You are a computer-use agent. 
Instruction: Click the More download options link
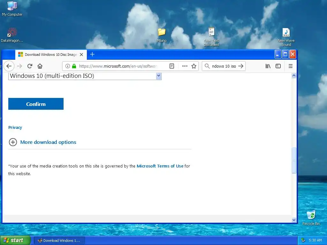pyautogui.click(x=48, y=142)
